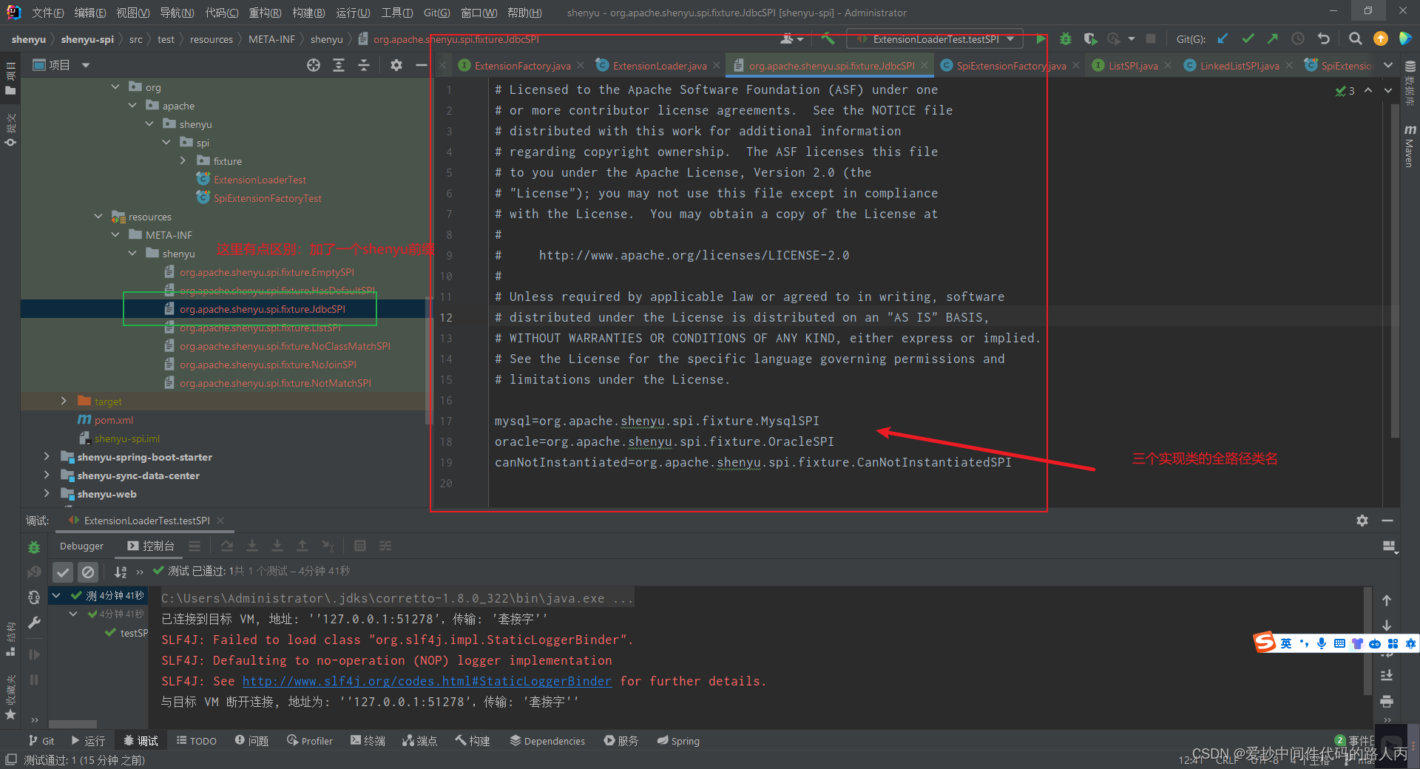Open the 文件(F) menu

(47, 13)
